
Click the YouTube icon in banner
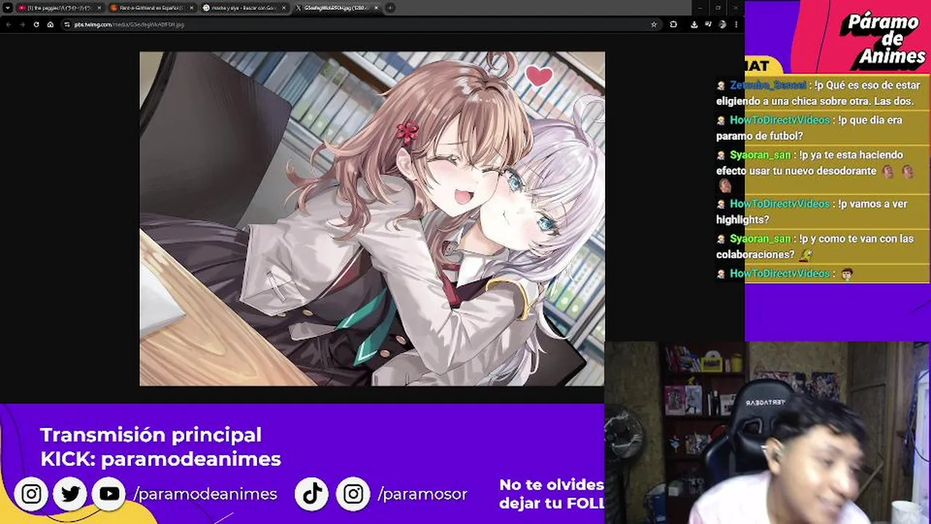pyautogui.click(x=109, y=494)
